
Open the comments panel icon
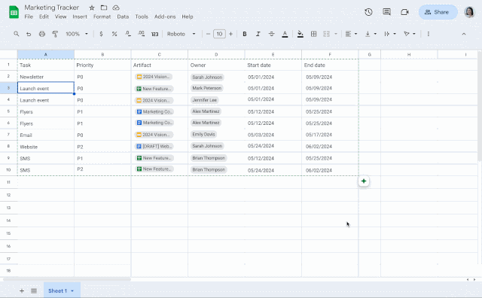click(386, 12)
